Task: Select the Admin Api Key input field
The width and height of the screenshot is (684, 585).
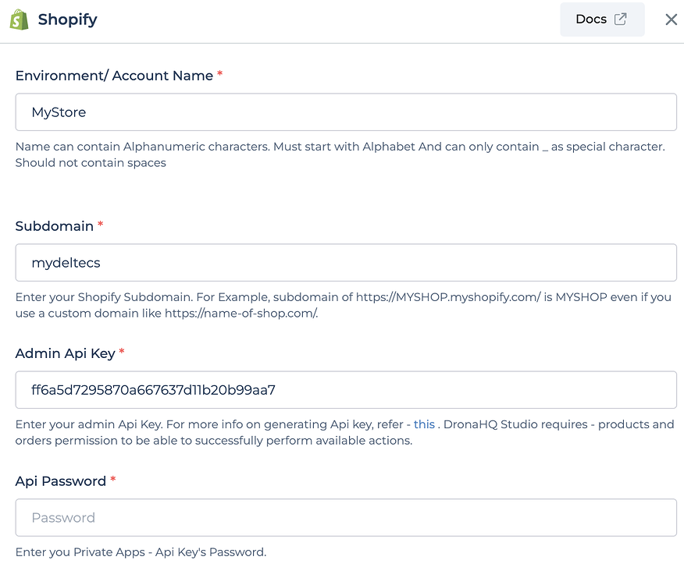Action: 346,390
